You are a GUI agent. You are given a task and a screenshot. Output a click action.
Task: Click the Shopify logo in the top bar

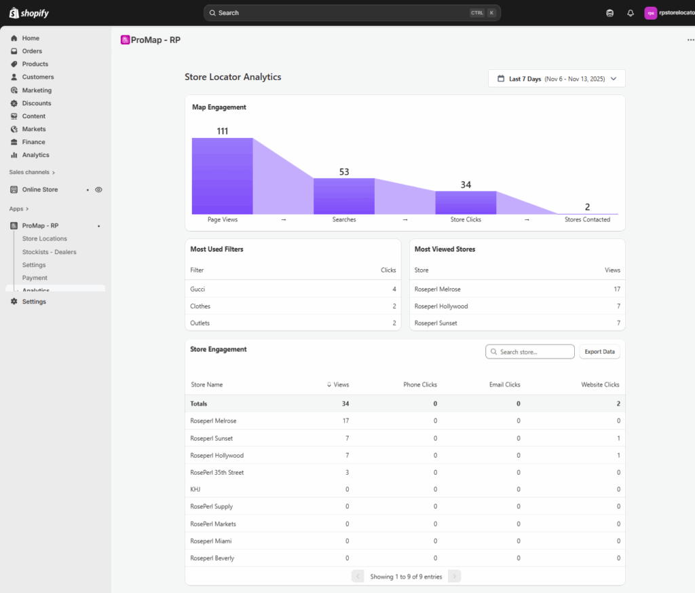(x=29, y=13)
